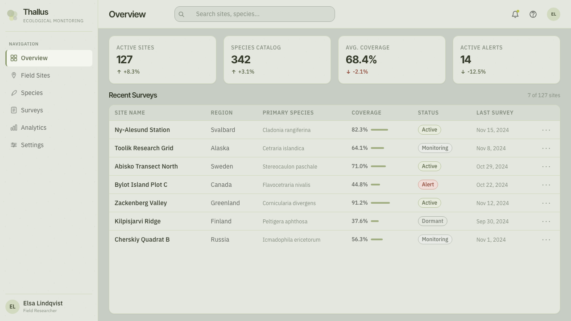Click the search magnifier icon
The image size is (571, 321).
point(182,14)
